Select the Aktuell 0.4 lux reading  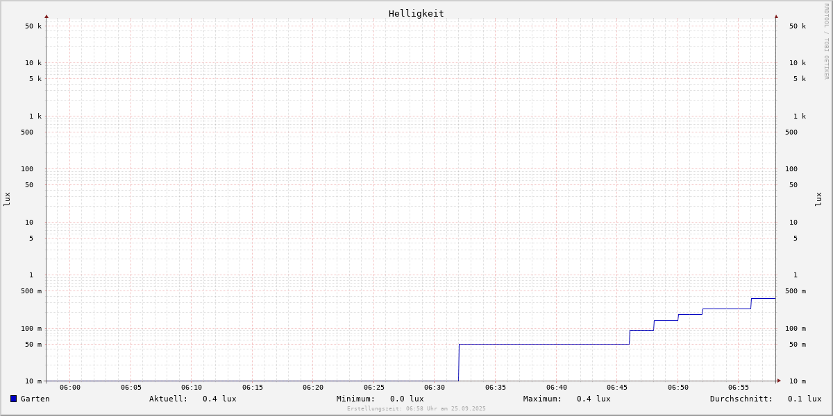[x=219, y=399]
